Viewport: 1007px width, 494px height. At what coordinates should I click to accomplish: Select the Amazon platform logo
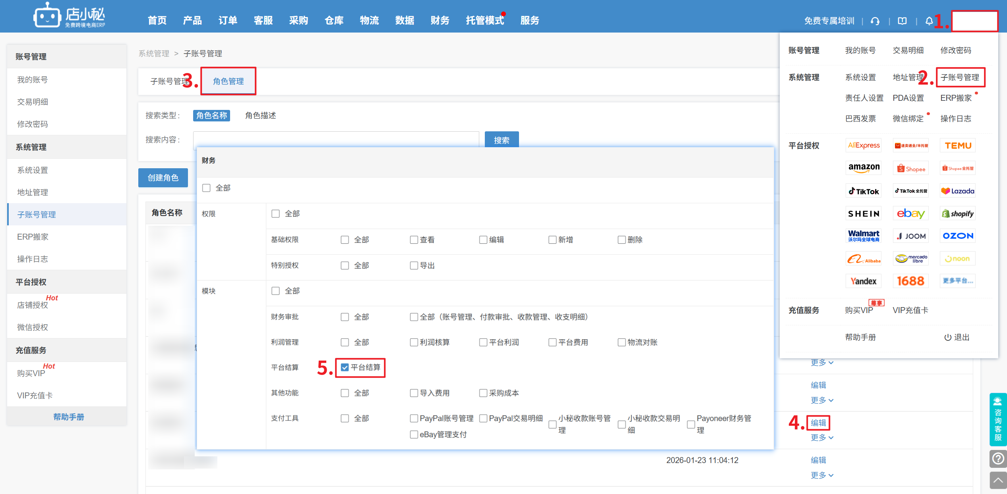click(x=864, y=168)
